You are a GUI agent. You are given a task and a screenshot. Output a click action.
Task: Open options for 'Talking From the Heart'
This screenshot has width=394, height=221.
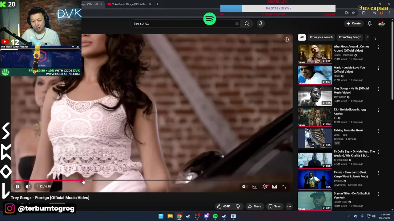(x=379, y=131)
